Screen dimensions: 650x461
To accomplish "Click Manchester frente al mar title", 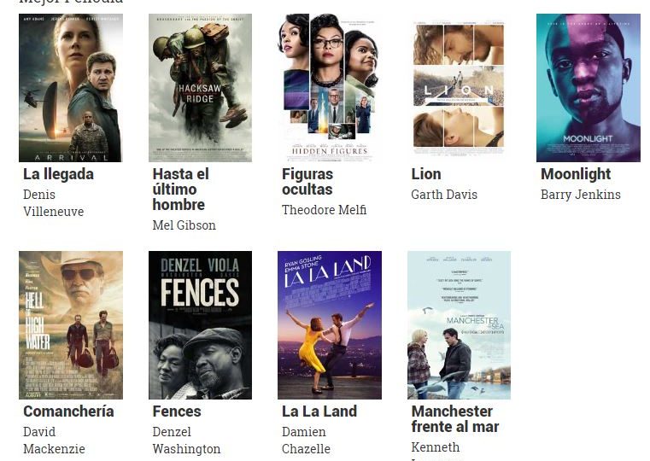I will point(455,419).
